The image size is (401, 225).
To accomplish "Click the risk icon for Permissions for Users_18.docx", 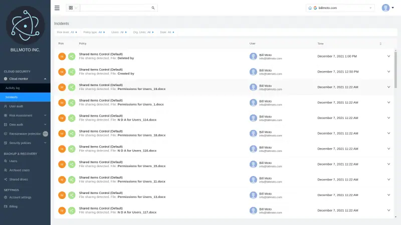I will pyautogui.click(x=62, y=133).
